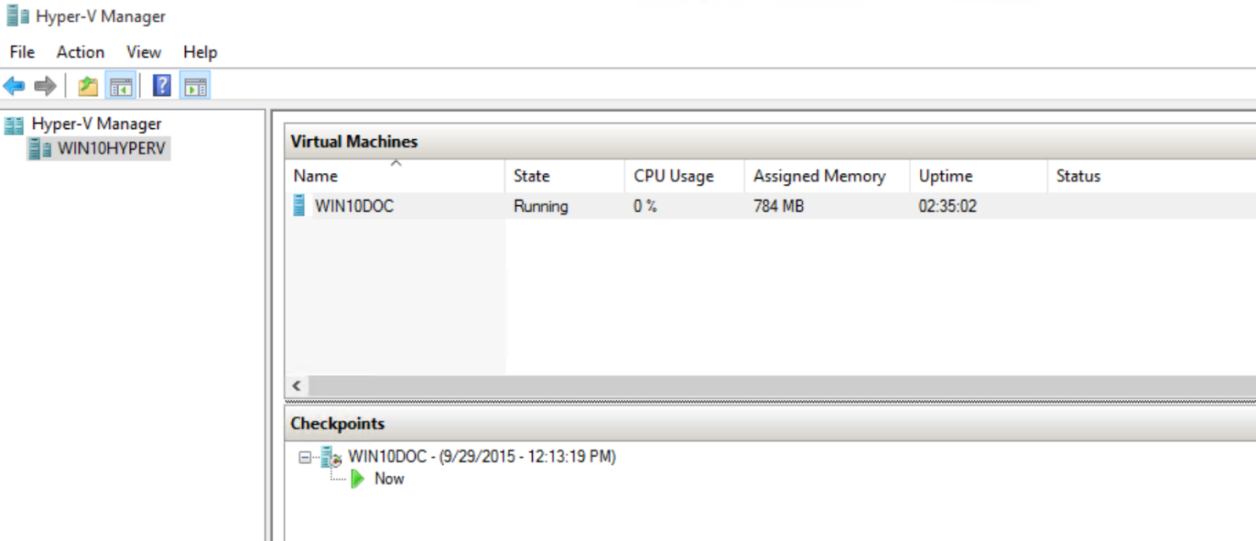The image size is (1256, 541).
Task: Open the Action menu
Action: coord(80,52)
